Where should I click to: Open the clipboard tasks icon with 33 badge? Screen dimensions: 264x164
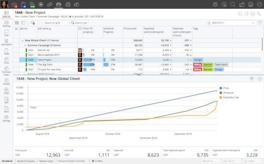point(23,5)
